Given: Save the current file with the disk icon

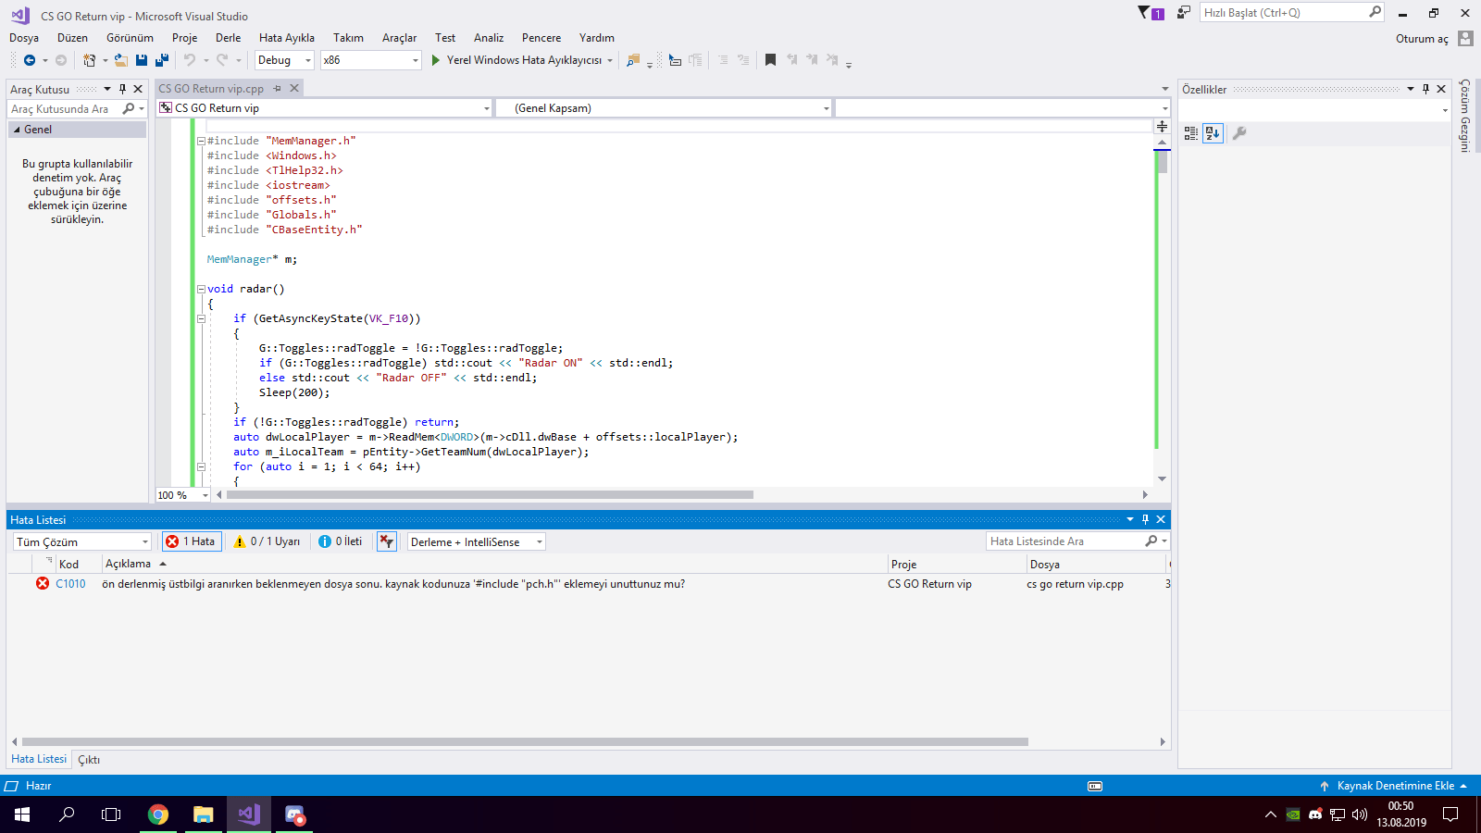Looking at the screenshot, I should pos(142,60).
